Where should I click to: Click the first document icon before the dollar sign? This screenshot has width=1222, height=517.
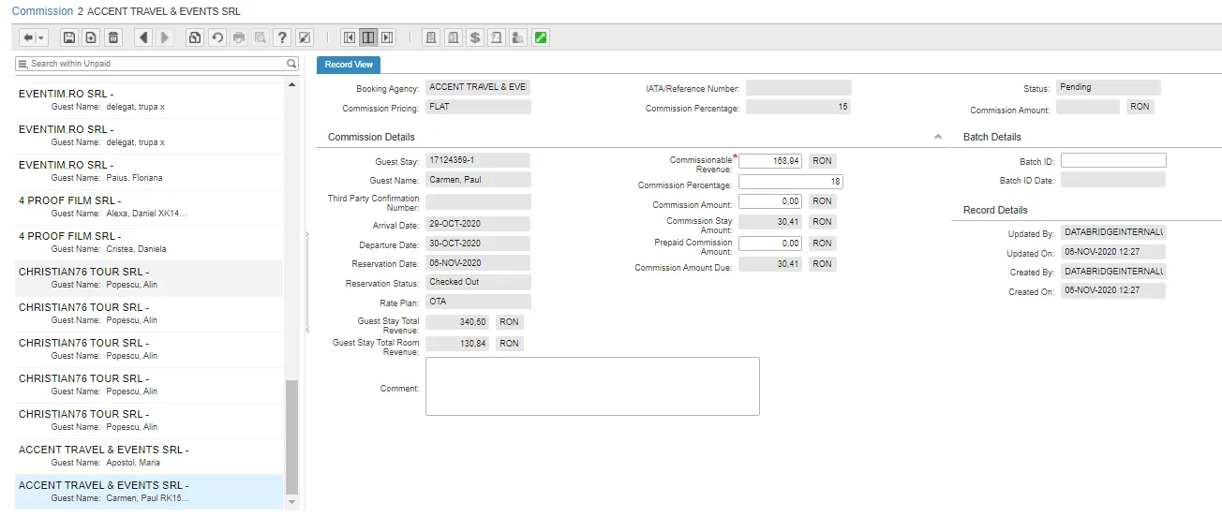point(431,37)
